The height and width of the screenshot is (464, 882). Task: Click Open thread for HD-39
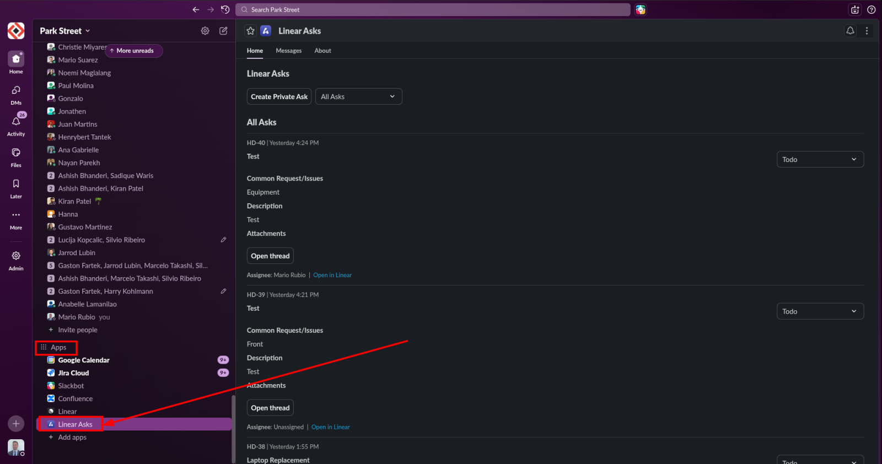[x=270, y=408]
